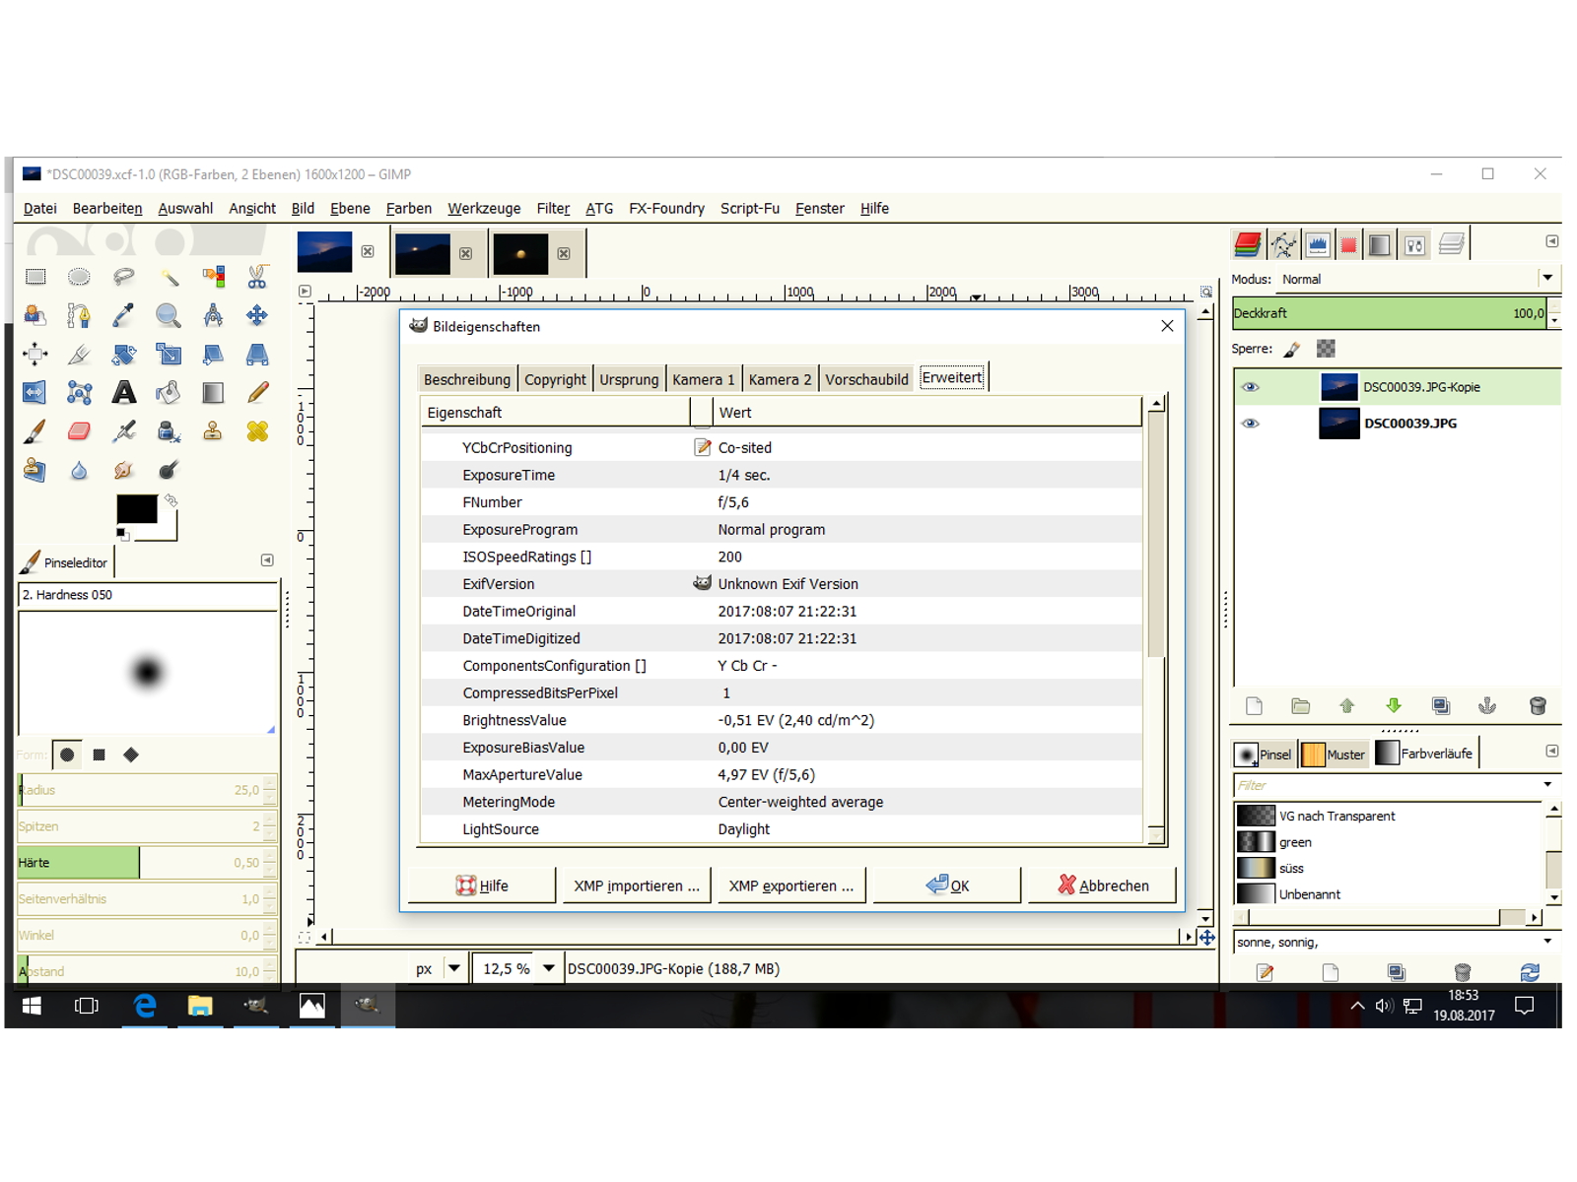Switch to the Kamera 1 tab
The width and height of the screenshot is (1577, 1182).
[x=703, y=379]
